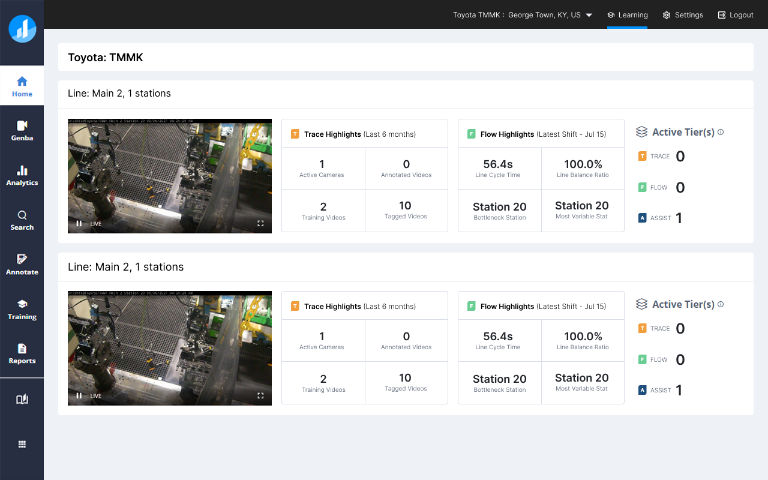The height and width of the screenshot is (480, 768).
Task: Open Search from the sidebar
Action: 22,220
